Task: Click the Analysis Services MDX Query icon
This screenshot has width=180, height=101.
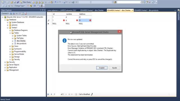Action: 36,2
